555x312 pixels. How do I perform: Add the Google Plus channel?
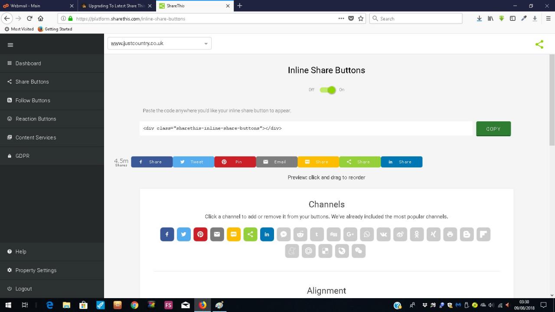(350, 234)
